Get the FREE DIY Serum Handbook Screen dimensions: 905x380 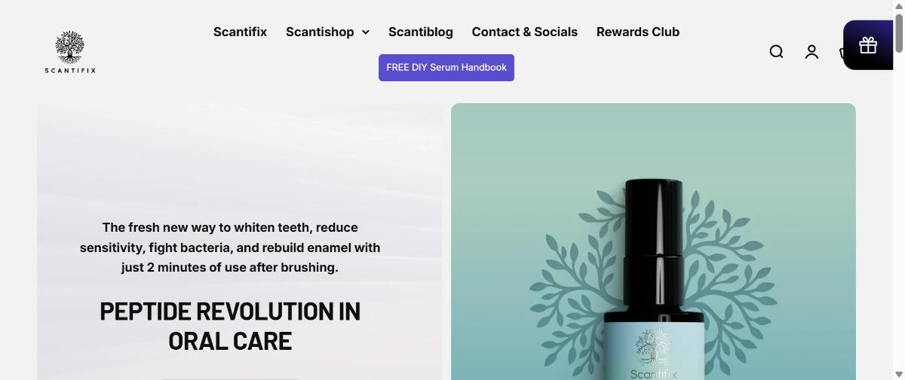click(x=446, y=68)
